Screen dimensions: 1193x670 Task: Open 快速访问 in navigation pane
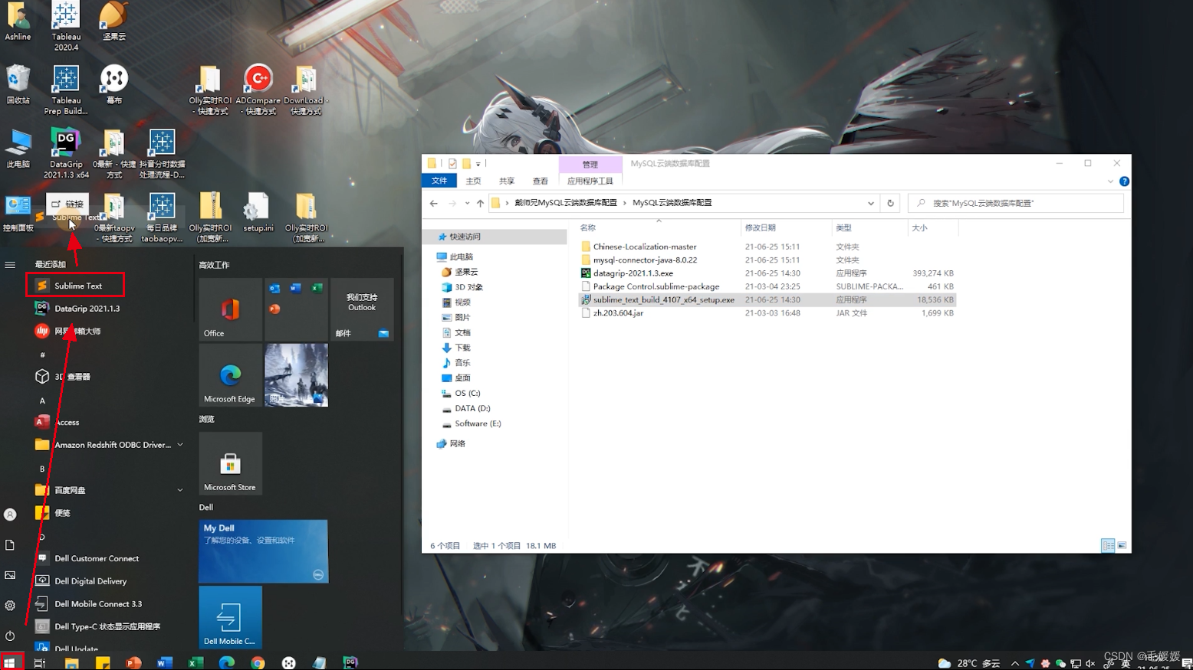[x=465, y=237]
